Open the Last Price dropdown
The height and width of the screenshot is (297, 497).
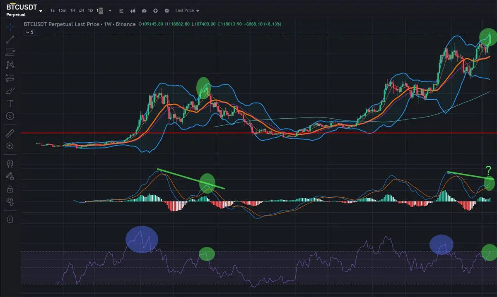(x=187, y=10)
